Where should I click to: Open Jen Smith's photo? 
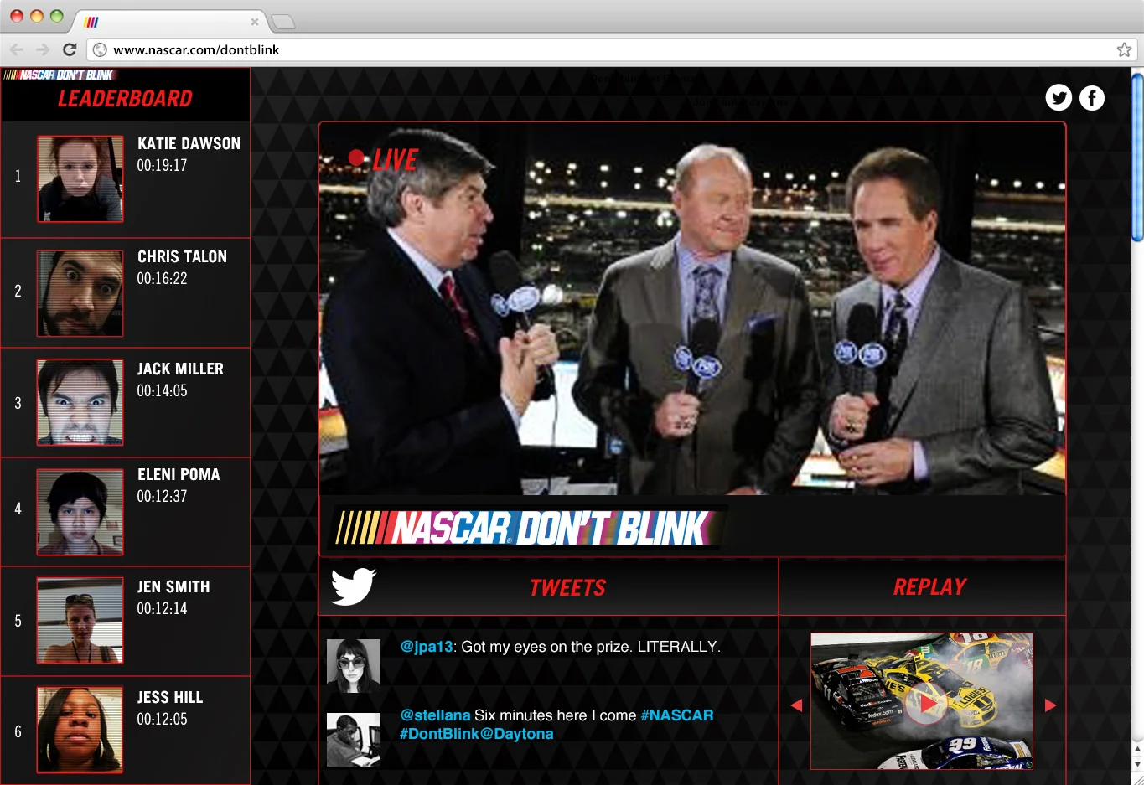(x=80, y=620)
